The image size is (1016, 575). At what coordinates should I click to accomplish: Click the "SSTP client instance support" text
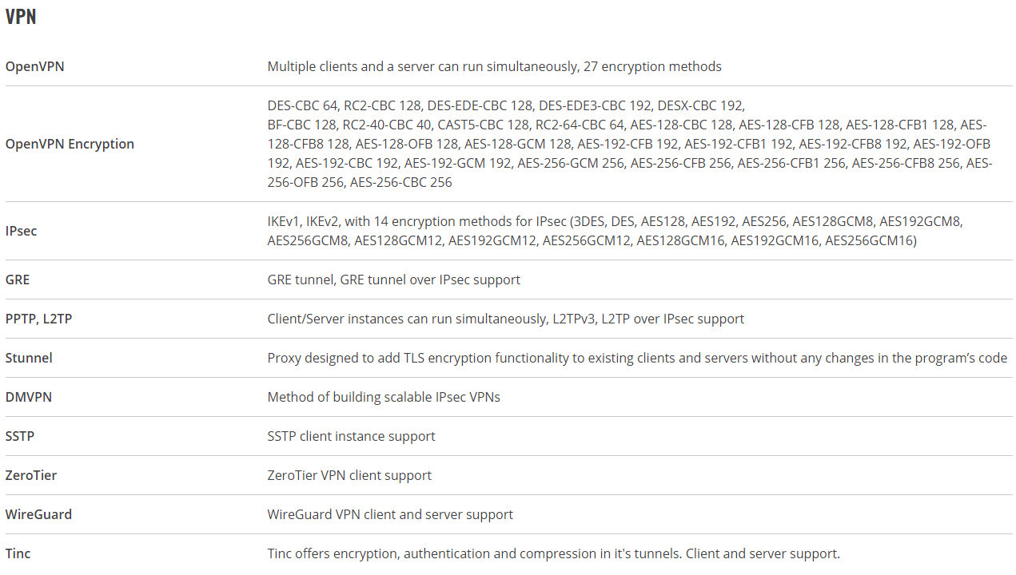click(351, 436)
